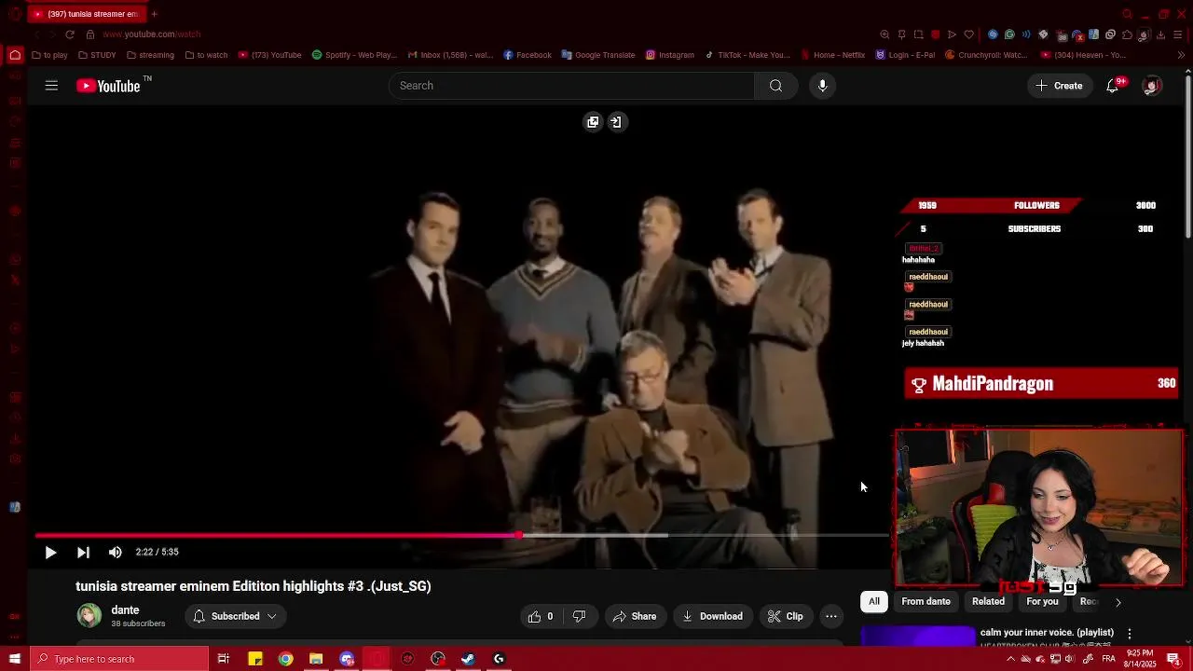Expand the Subscribed notification dropdown
Image resolution: width=1193 pixels, height=671 pixels.
[x=235, y=616]
